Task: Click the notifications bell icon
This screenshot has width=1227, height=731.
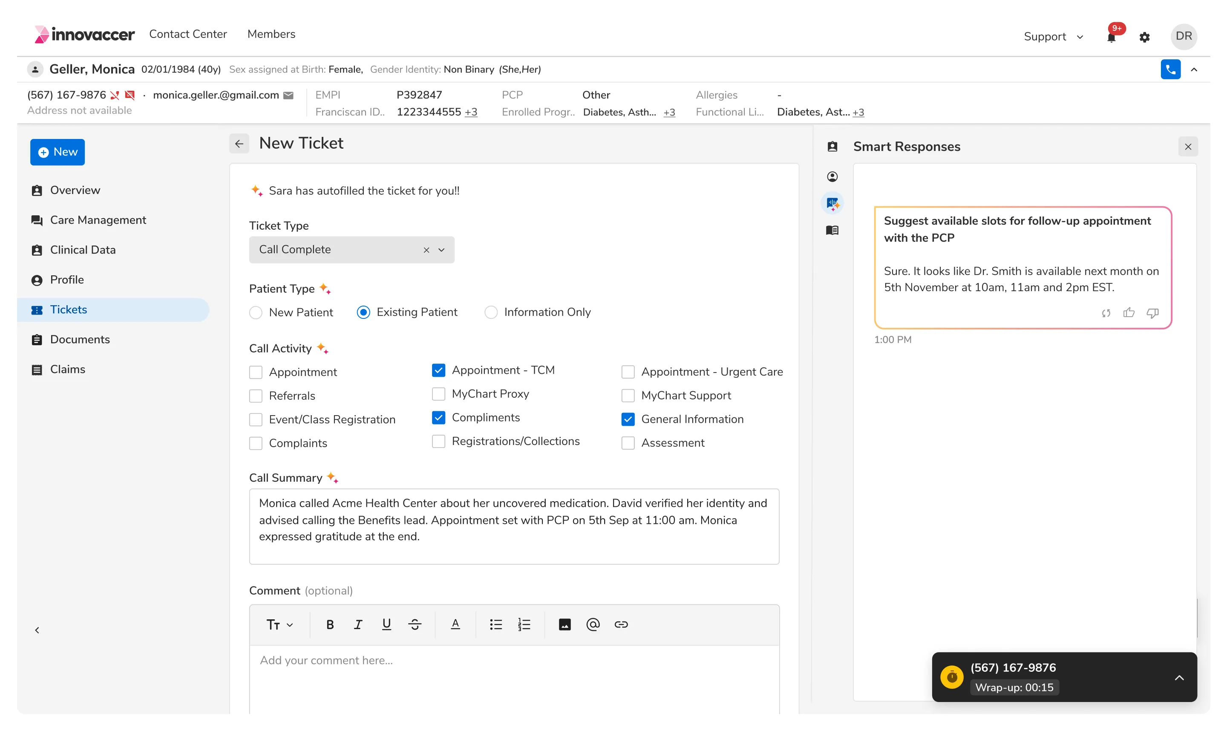Action: (1111, 37)
